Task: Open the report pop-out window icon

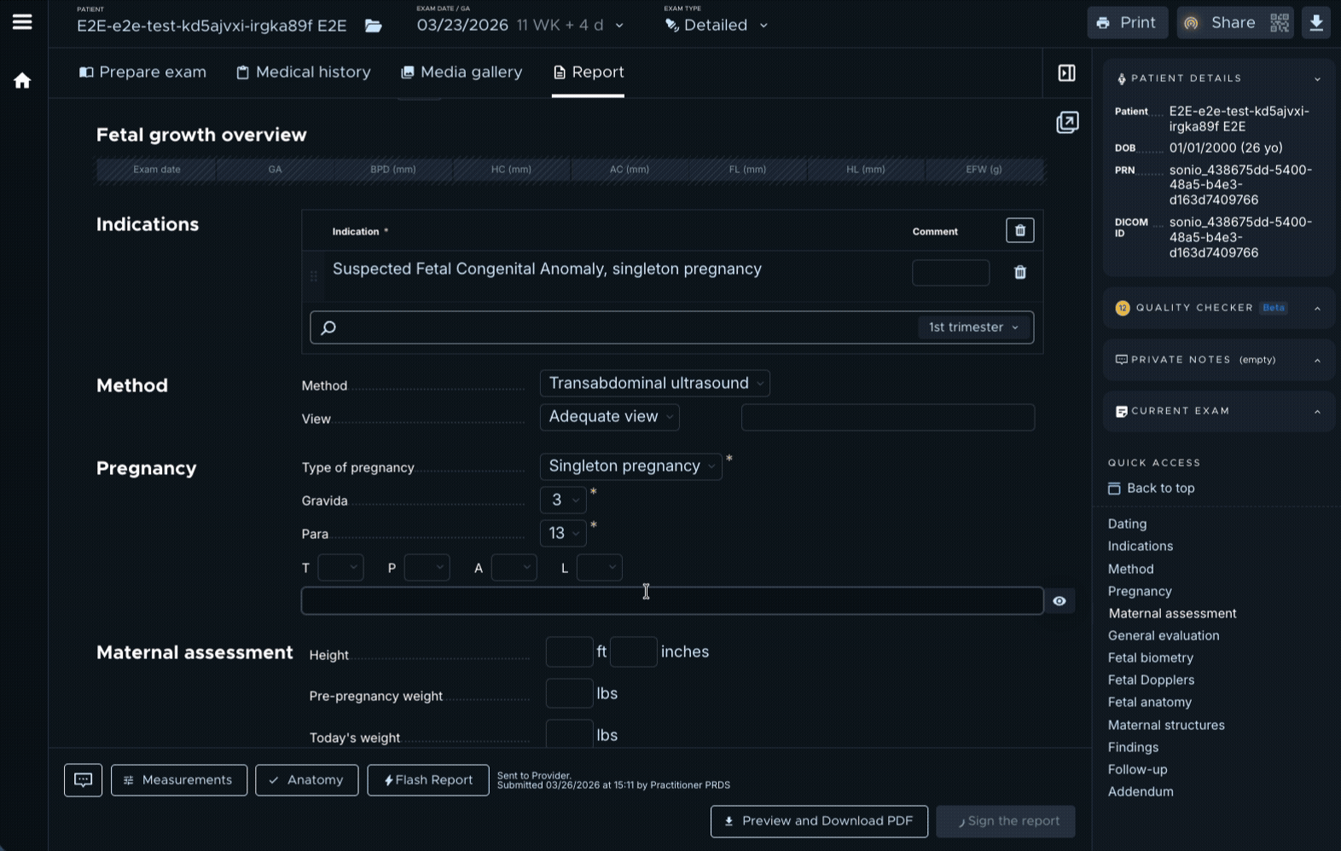Action: point(1067,123)
